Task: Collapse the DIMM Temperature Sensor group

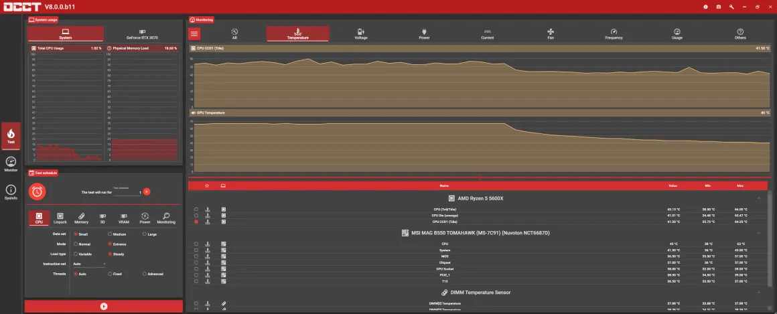Action: point(759,292)
